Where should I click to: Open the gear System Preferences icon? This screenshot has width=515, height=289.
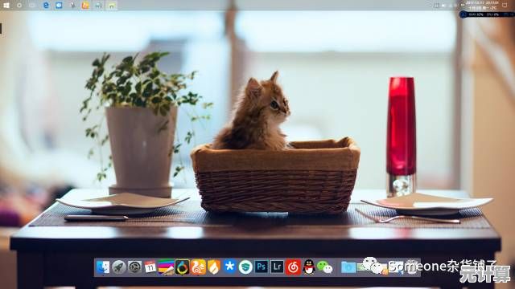click(134, 267)
